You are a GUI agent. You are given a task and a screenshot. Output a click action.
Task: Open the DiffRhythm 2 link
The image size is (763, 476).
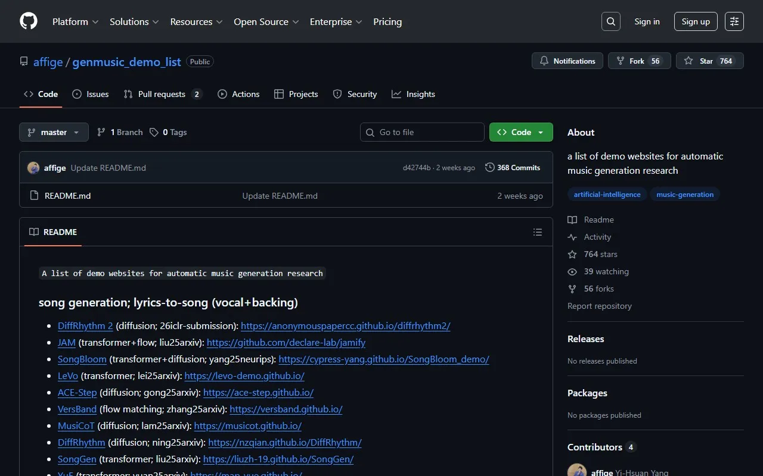click(85, 325)
